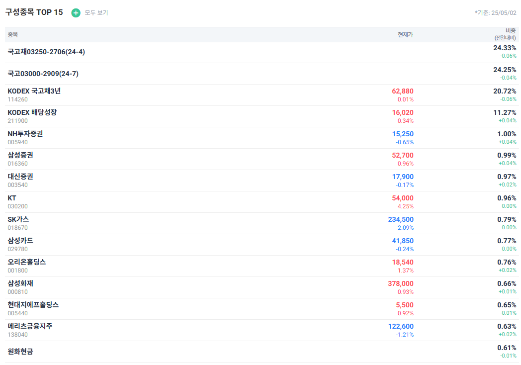This screenshot has width=521, height=365.
Task: Select the 국고채03250-2706(24-4) row name
Action: (46, 52)
